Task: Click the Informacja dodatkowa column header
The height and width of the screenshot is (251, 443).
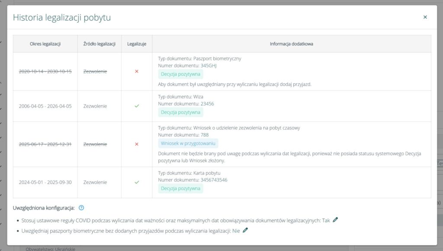Action: pyautogui.click(x=291, y=44)
